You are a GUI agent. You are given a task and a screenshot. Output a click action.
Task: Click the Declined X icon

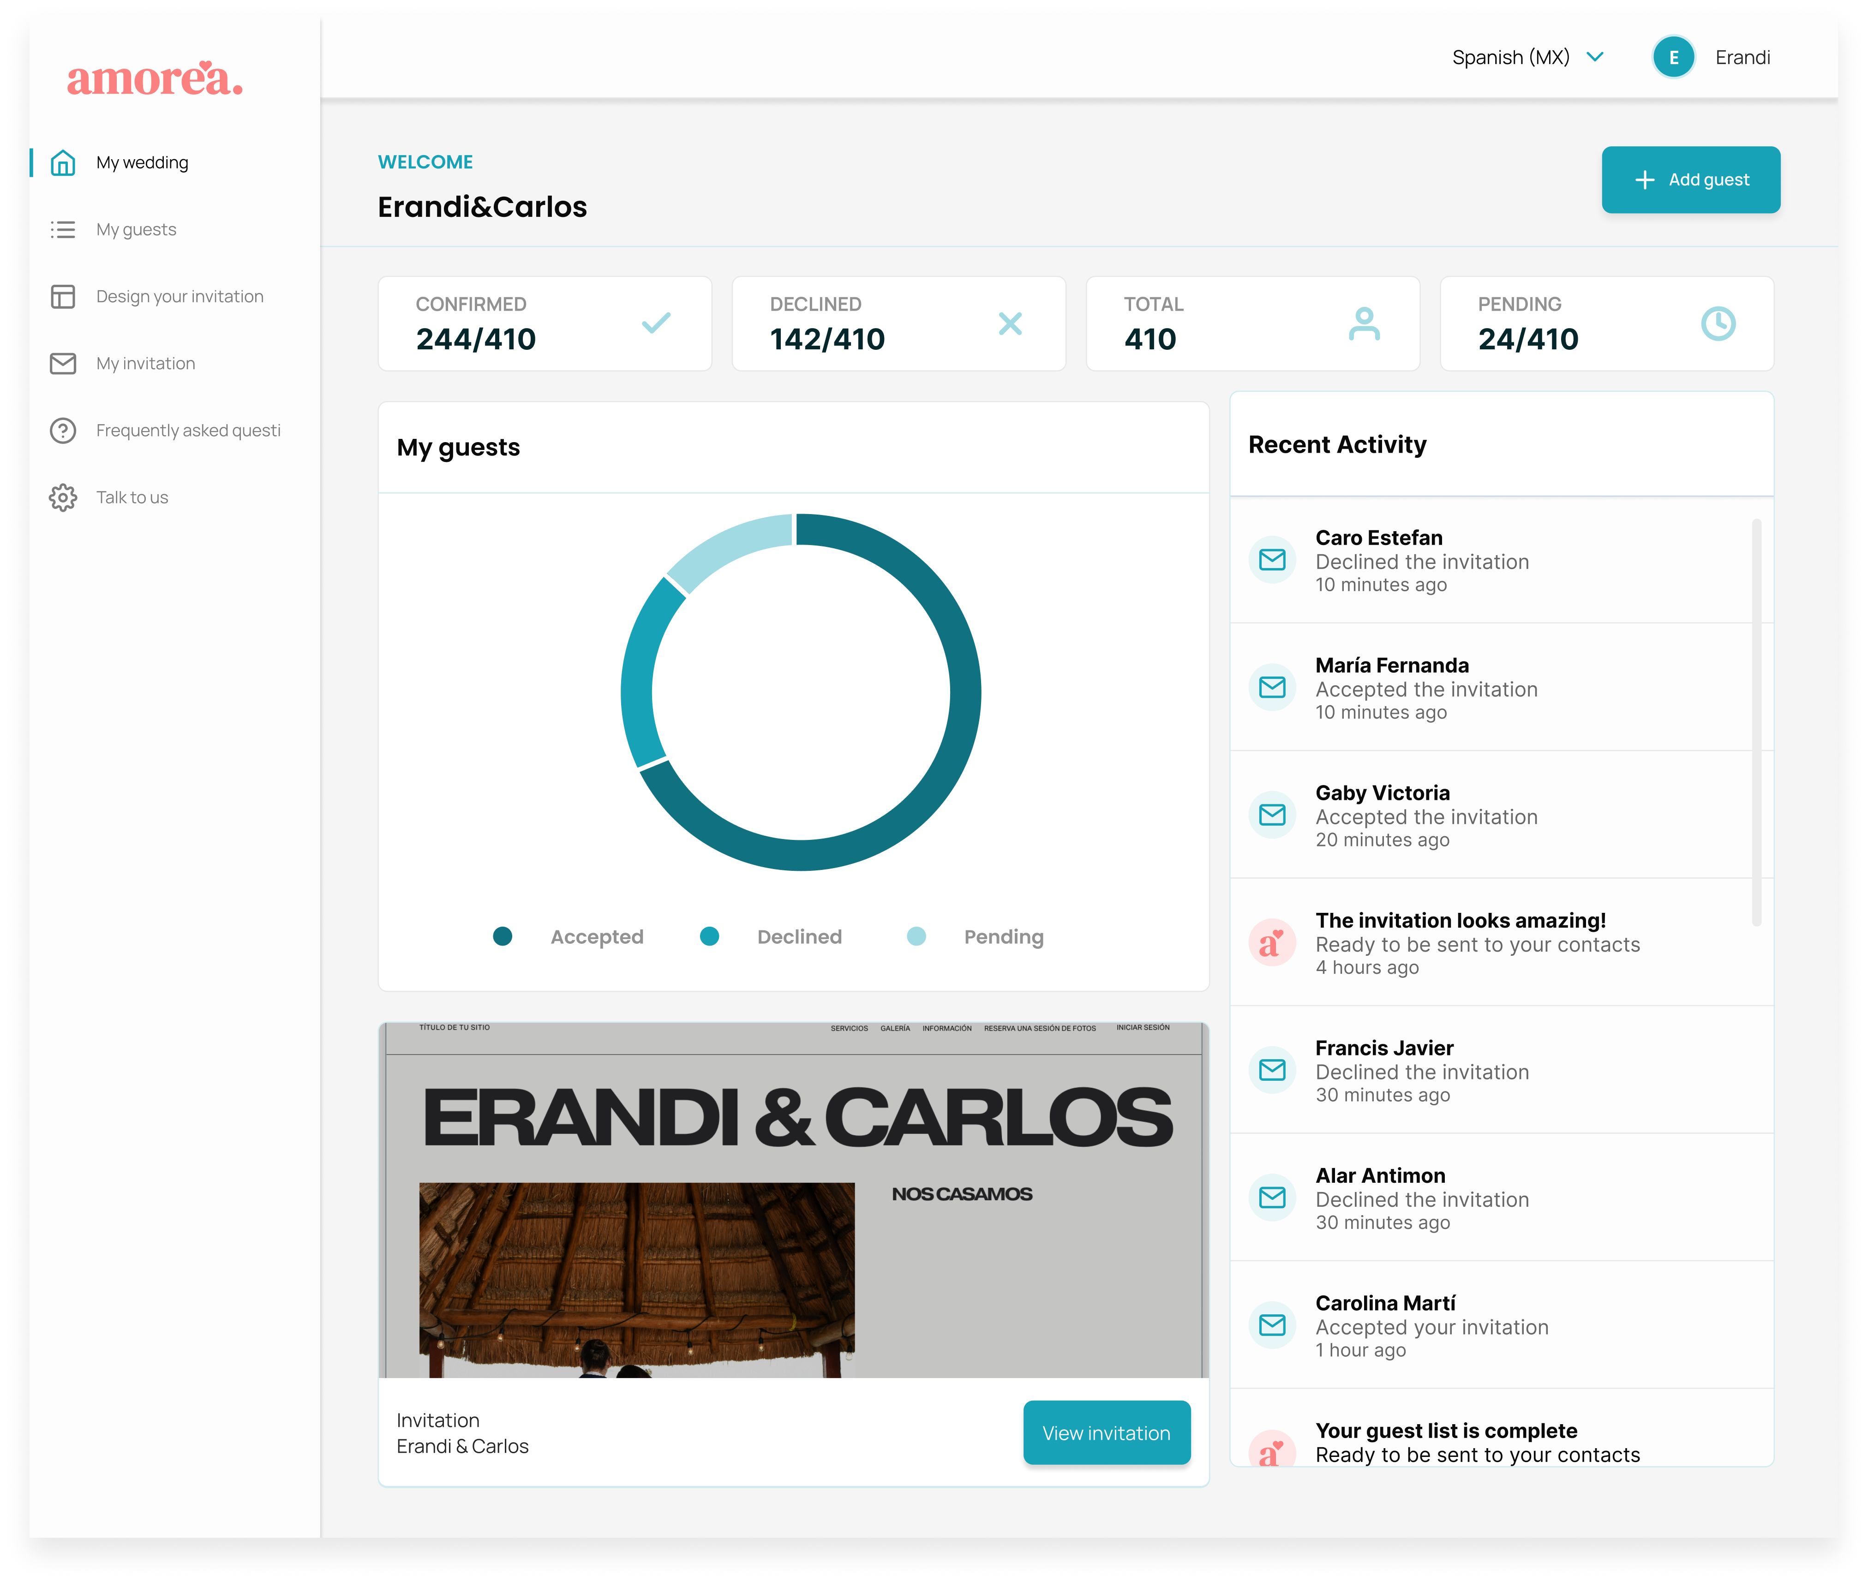[1011, 324]
